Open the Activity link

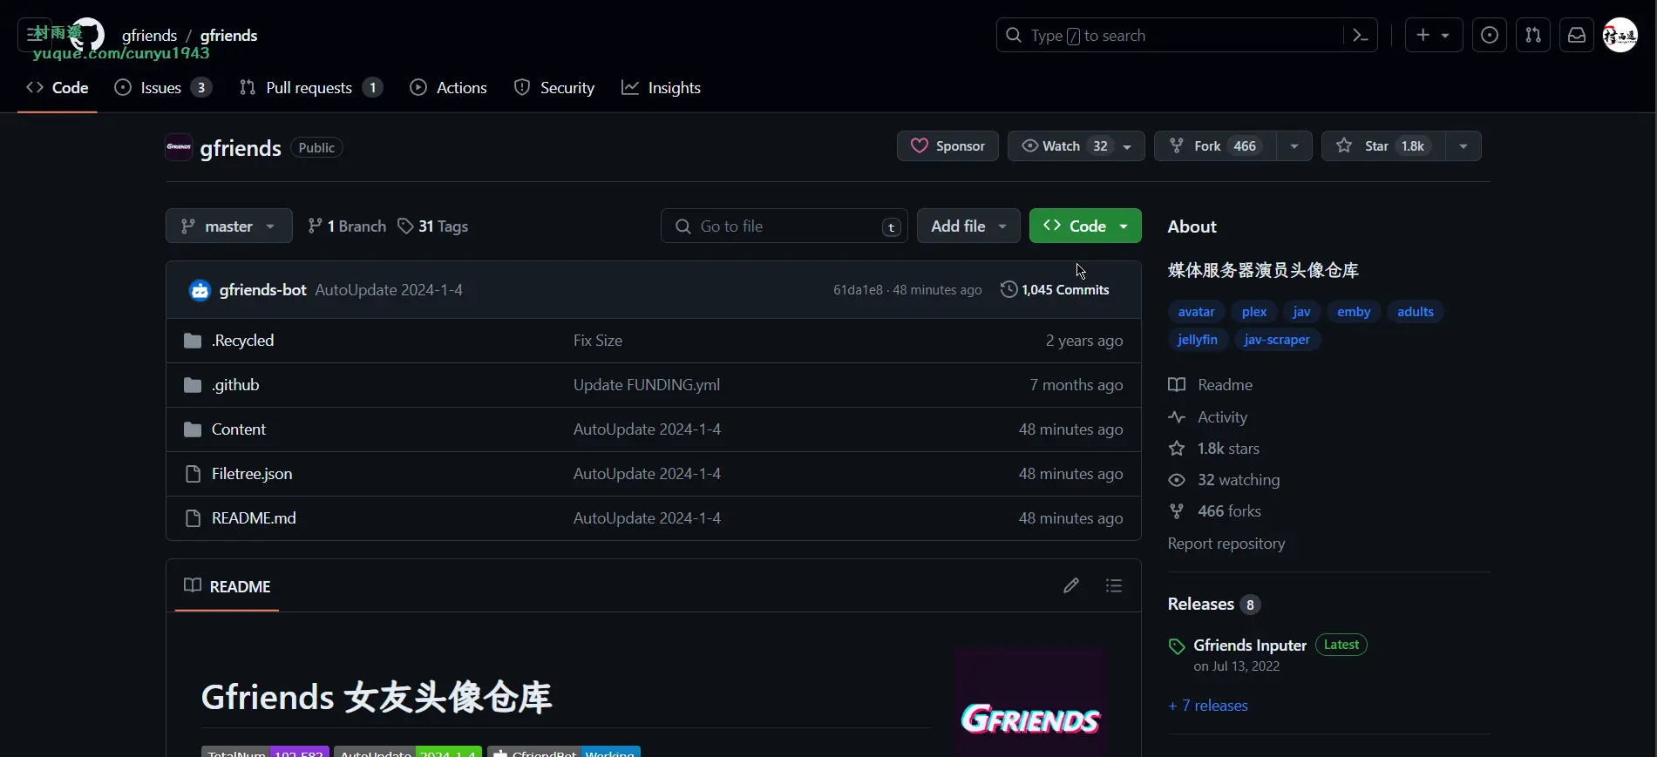pyautogui.click(x=1208, y=417)
